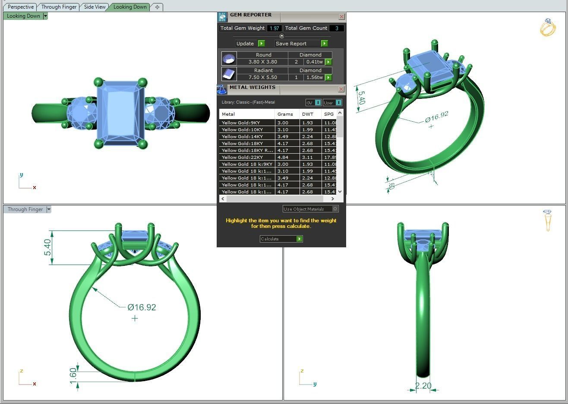Add a new viewport tab with plus
The width and height of the screenshot is (568, 404).
(157, 7)
